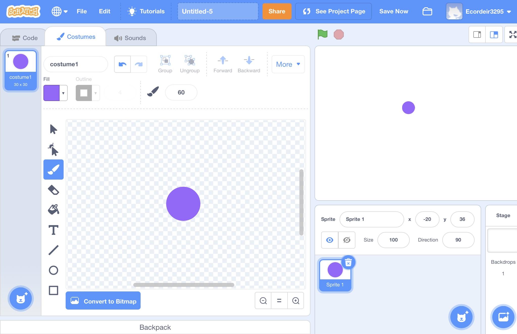This screenshot has width=517, height=334.
Task: Hide the sprite using crossed-eye icon
Action: click(x=347, y=240)
